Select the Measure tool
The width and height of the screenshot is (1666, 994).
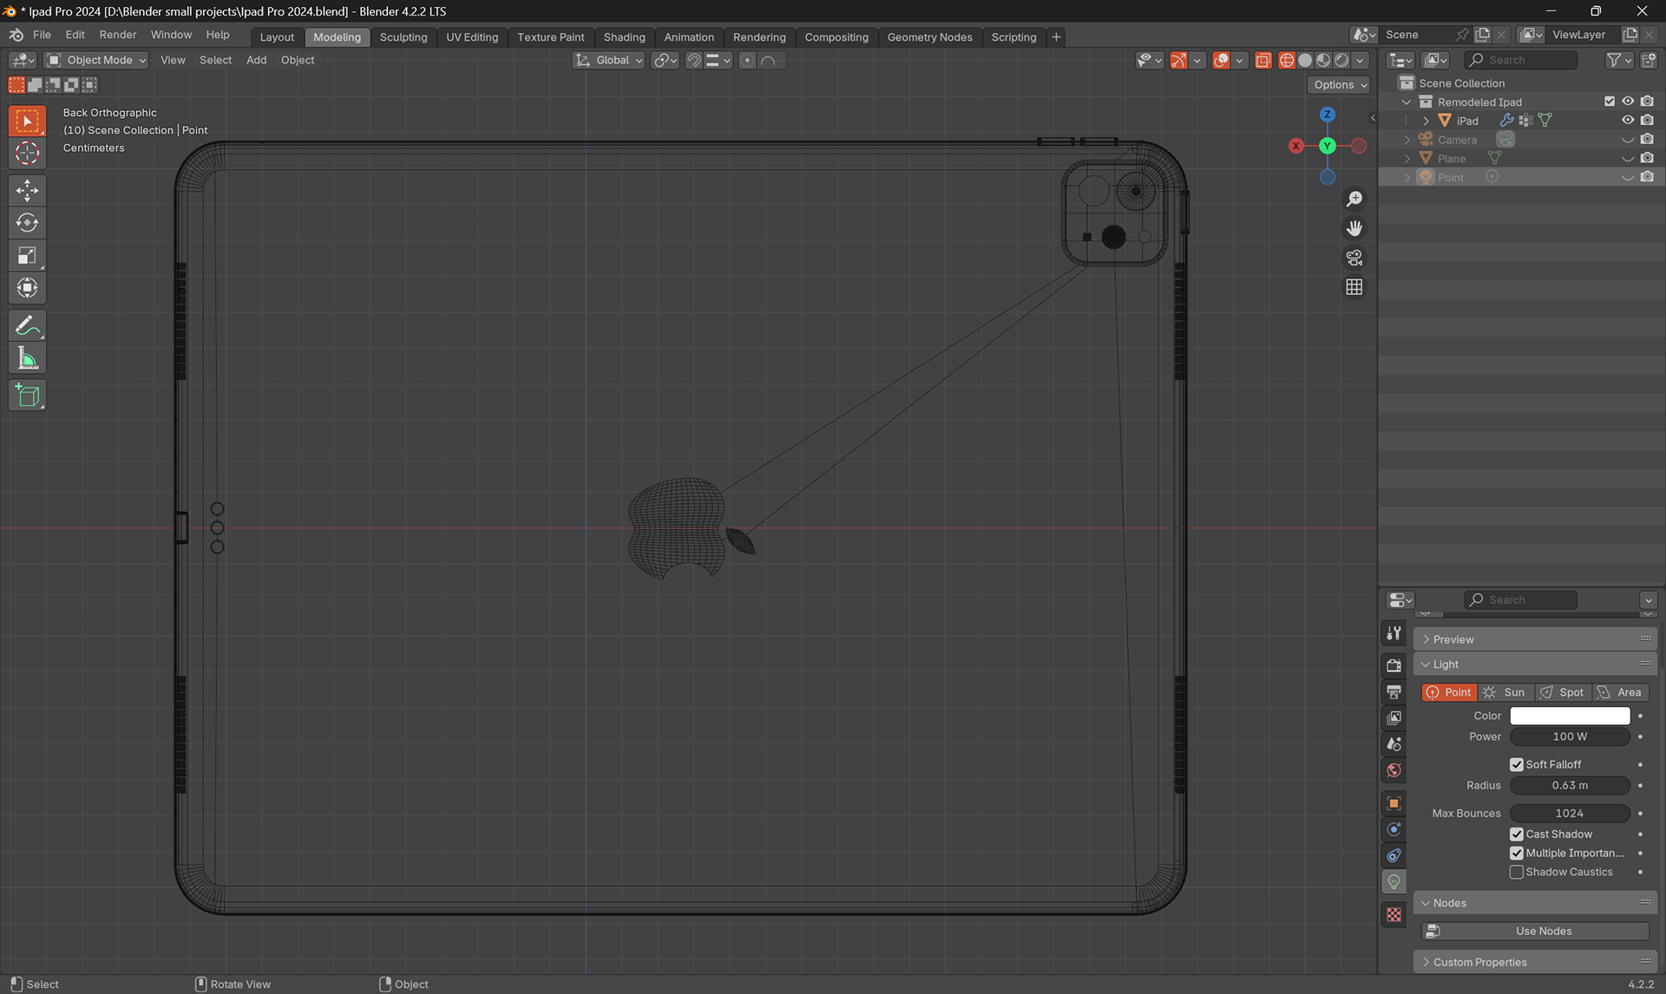point(27,358)
